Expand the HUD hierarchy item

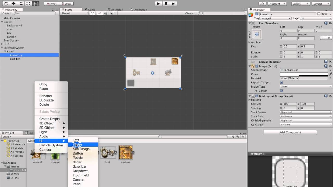point(2,44)
